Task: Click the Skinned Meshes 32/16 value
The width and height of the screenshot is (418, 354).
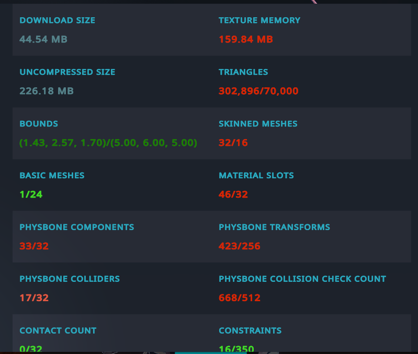Action: point(233,143)
